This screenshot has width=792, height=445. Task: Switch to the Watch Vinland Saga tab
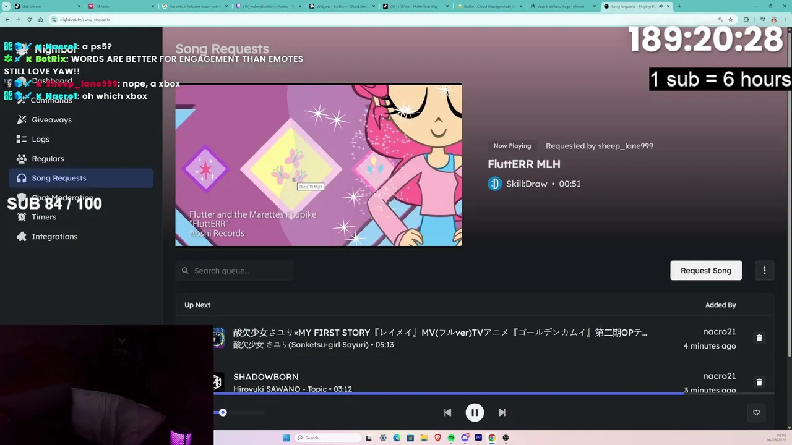point(562,6)
